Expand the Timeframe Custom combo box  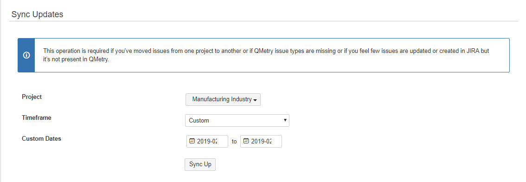[237, 121]
